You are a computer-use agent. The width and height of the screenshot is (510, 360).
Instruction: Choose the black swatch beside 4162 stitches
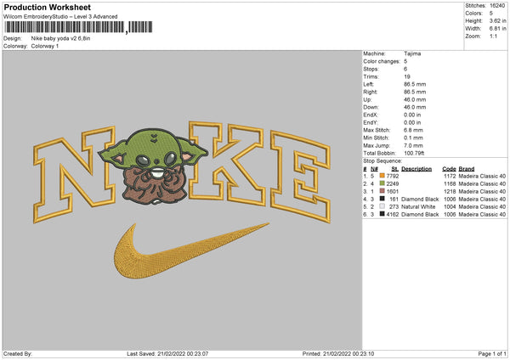pyautogui.click(x=382, y=214)
